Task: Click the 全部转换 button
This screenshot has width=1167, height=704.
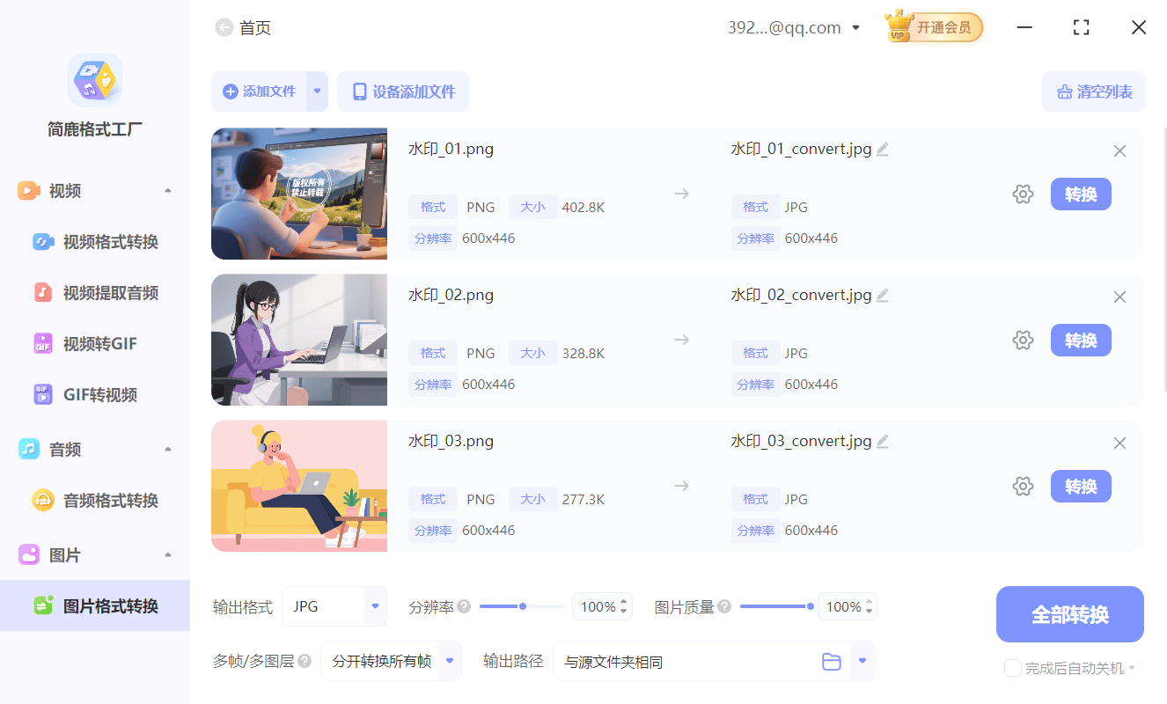Action: (x=1069, y=614)
